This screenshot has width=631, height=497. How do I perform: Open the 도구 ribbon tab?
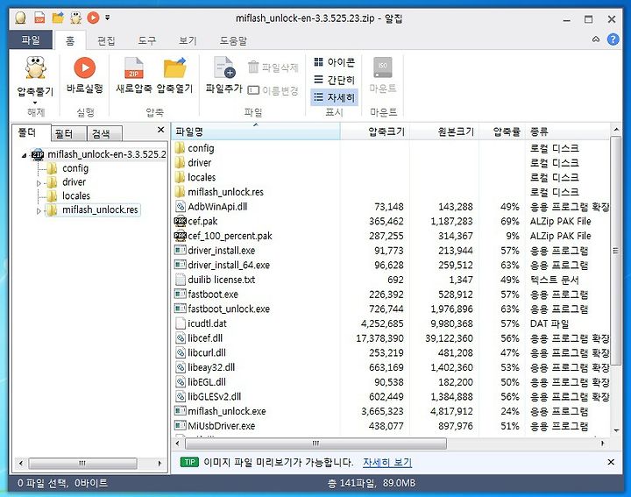coord(147,40)
